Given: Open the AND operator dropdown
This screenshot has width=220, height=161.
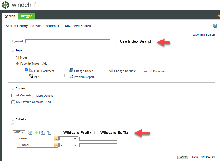Looking at the screenshot, I should pos(19,132).
